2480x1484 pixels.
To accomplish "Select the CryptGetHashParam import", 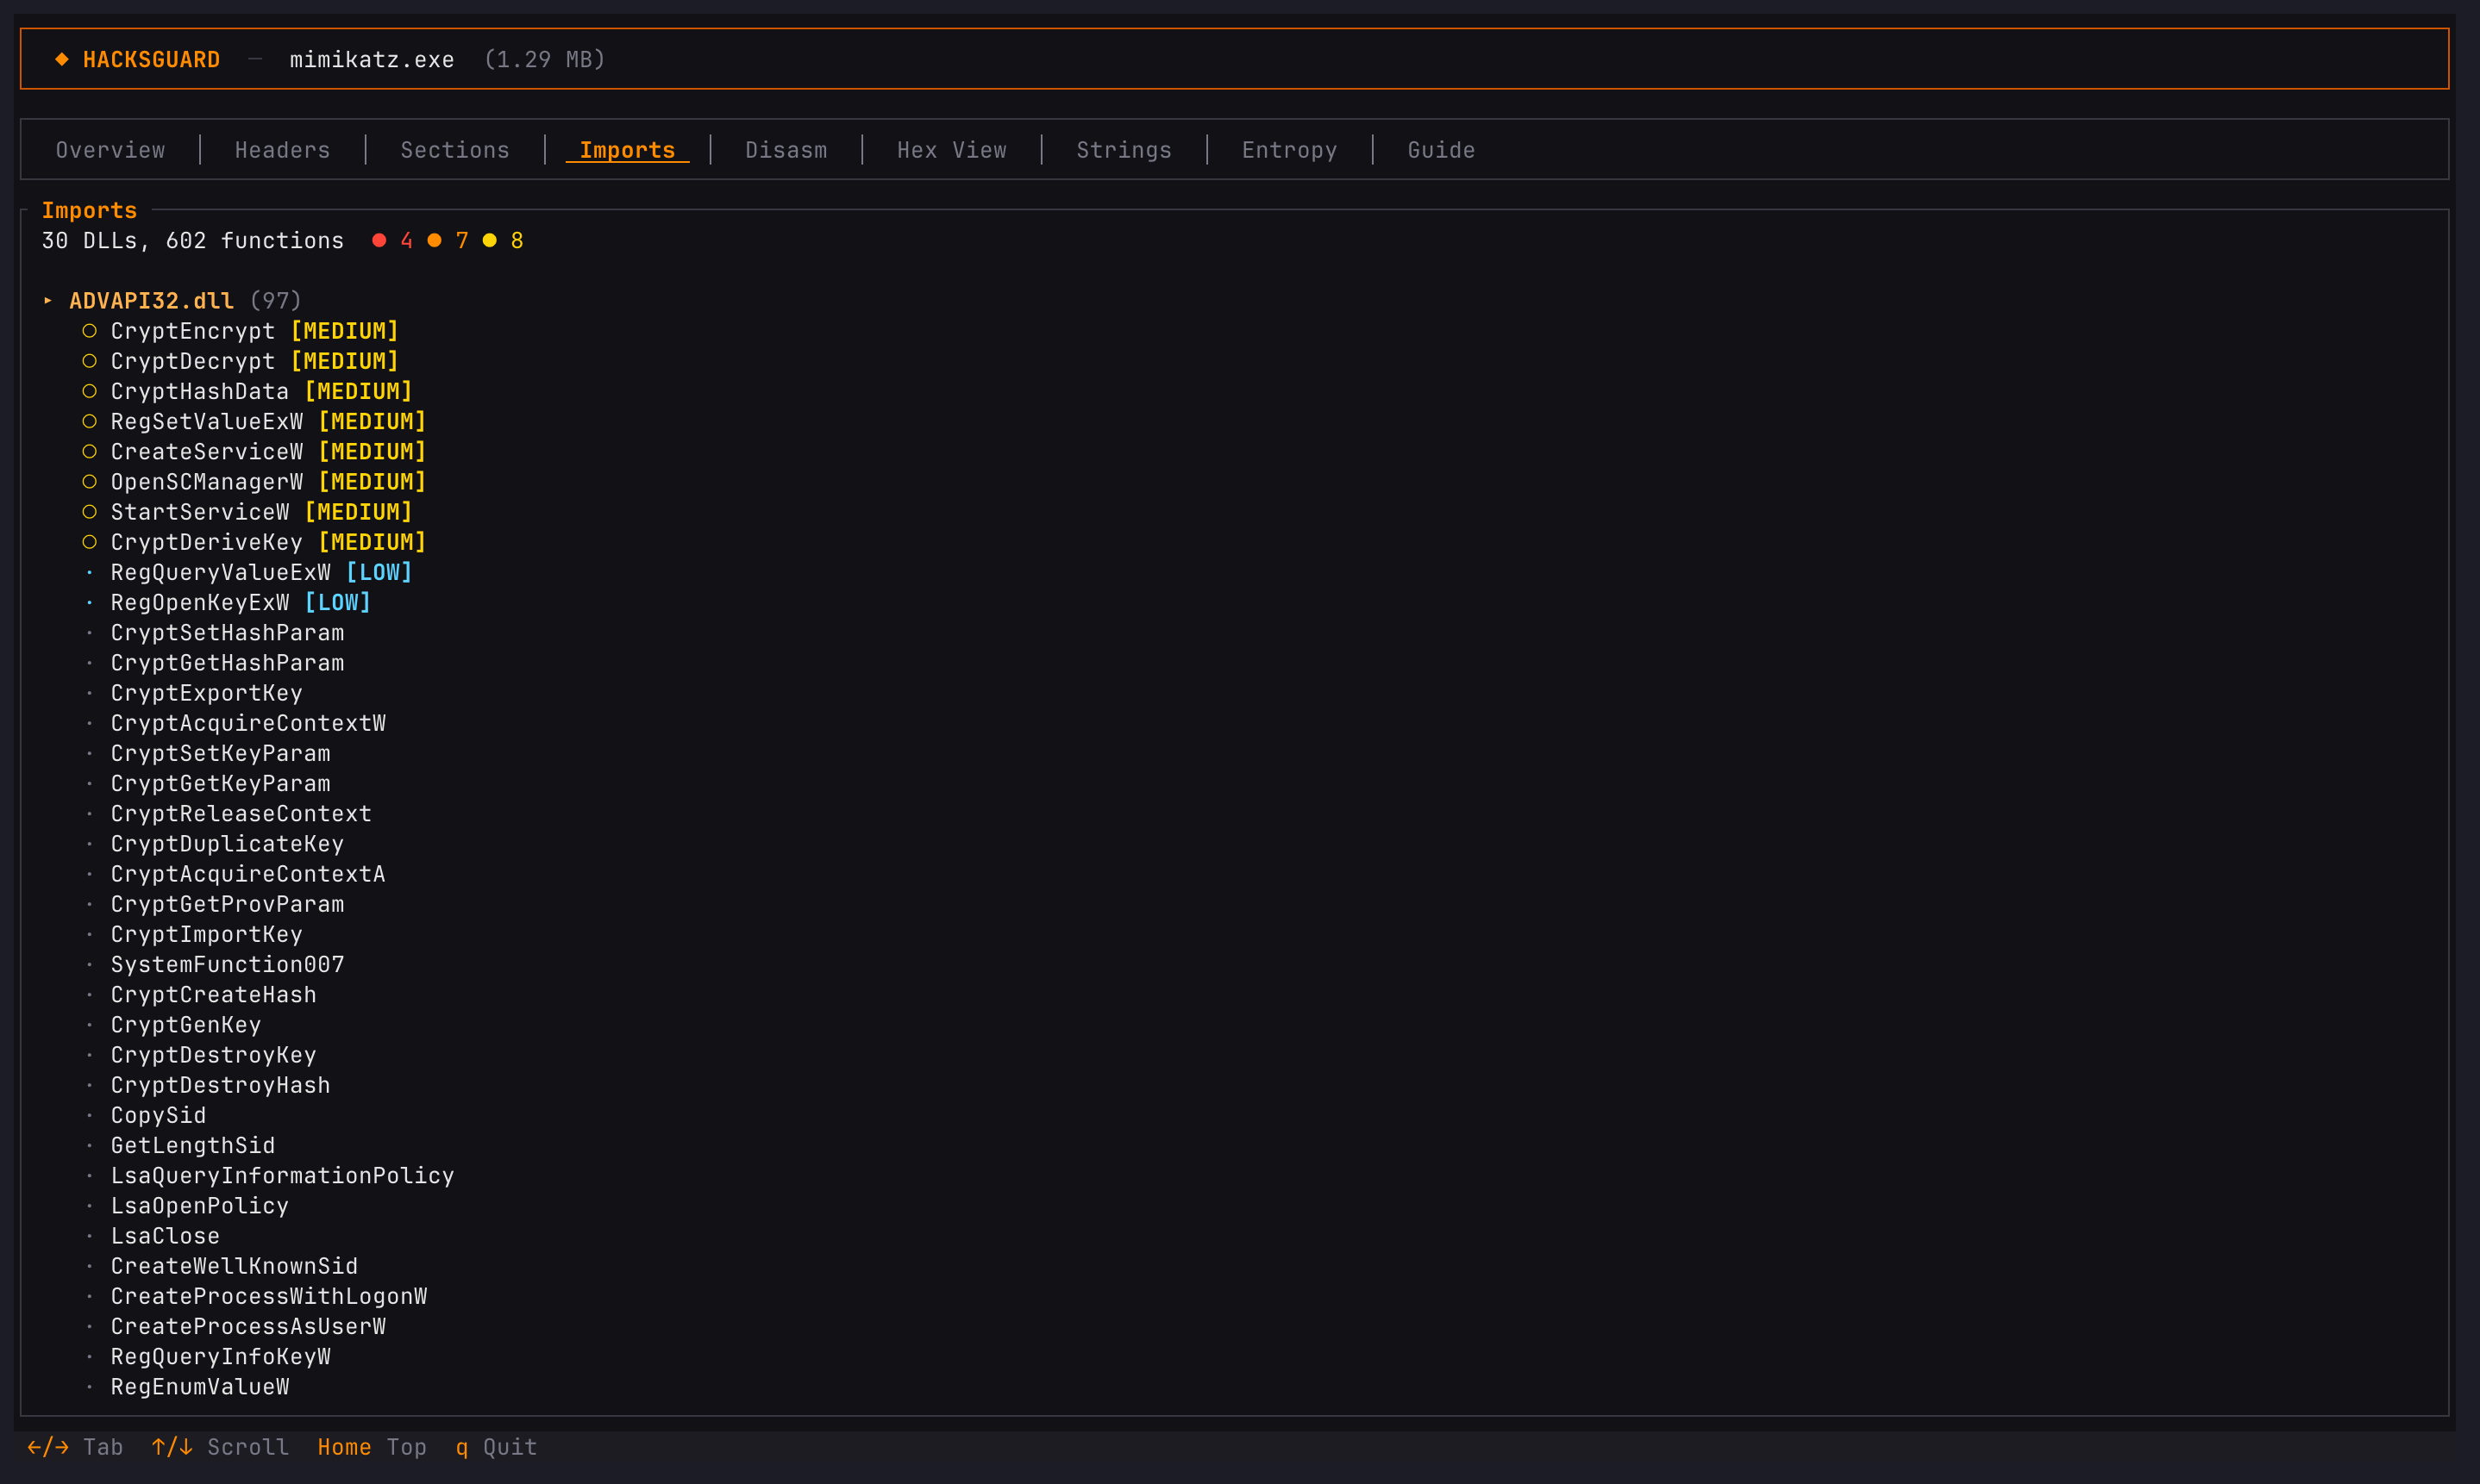I will pyautogui.click(x=227, y=663).
